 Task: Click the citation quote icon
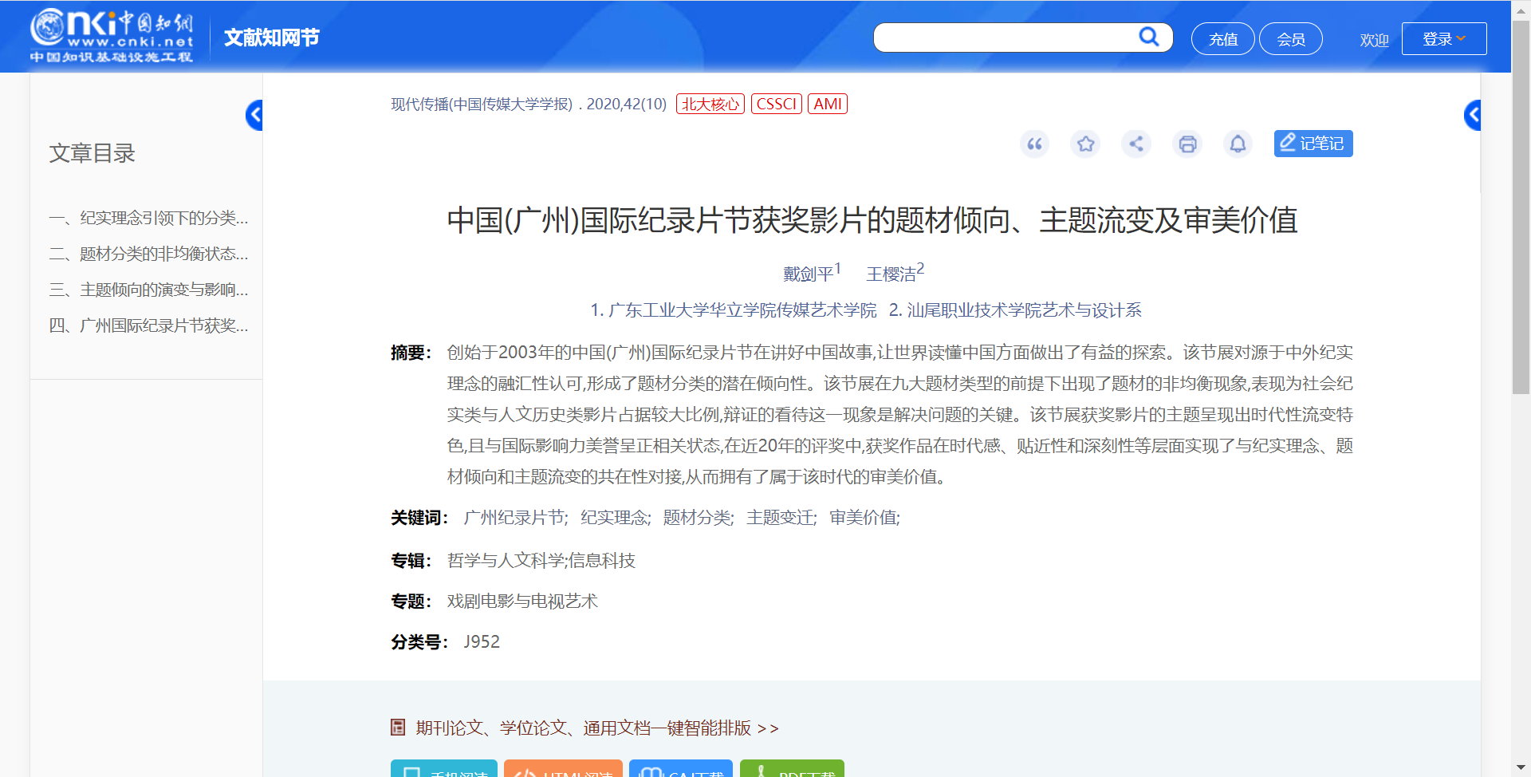pos(1034,144)
